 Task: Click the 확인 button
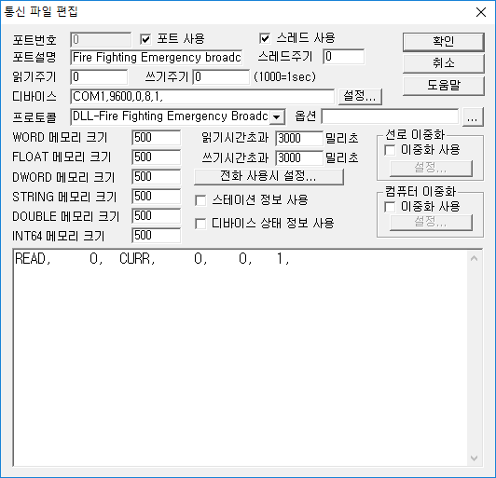[x=444, y=41]
